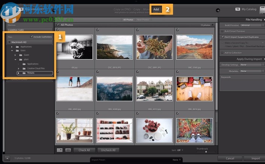The image size is (265, 164).
Task: Click the photo grid vertical scrollbar
Action: coord(217,67)
